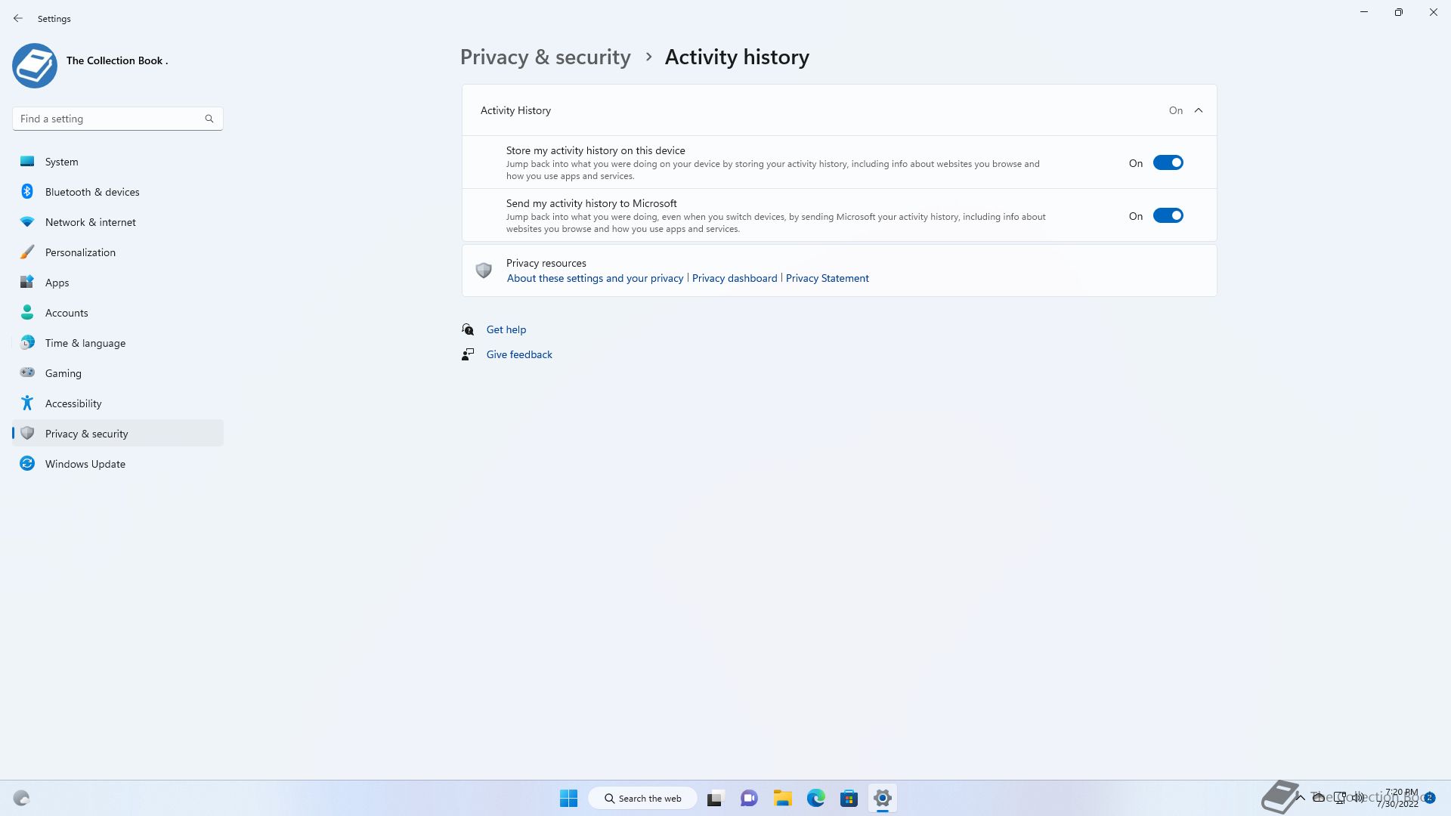This screenshot has height=816, width=1451.
Task: Select Time & language in sidebar
Action: [118, 343]
